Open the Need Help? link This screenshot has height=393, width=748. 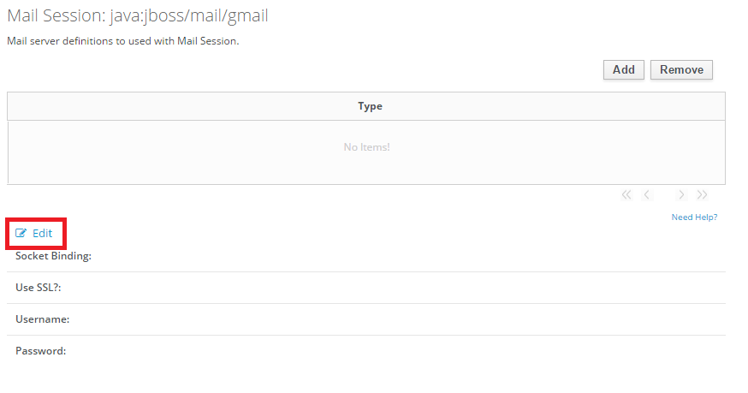coord(694,217)
